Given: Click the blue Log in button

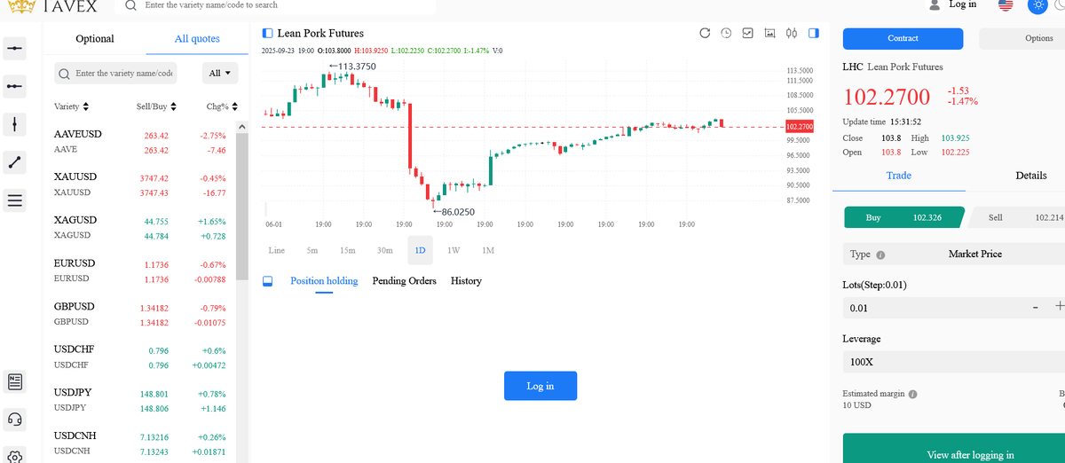Looking at the screenshot, I should tap(540, 386).
